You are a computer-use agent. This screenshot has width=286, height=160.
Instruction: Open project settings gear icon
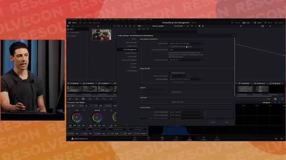click(x=282, y=139)
